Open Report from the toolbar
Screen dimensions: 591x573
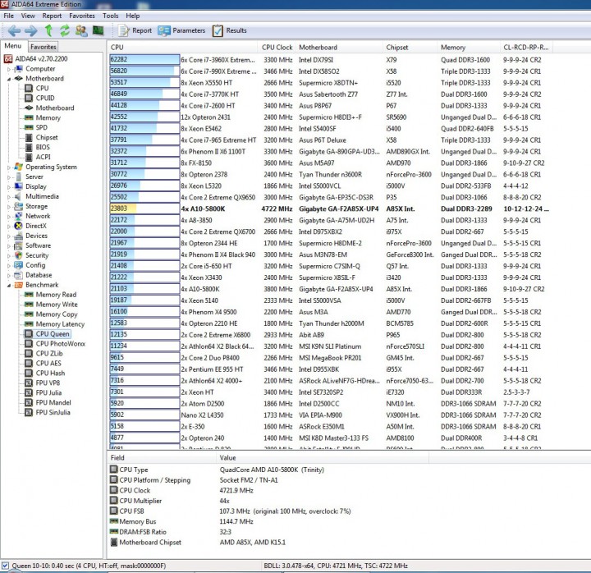pos(135,30)
